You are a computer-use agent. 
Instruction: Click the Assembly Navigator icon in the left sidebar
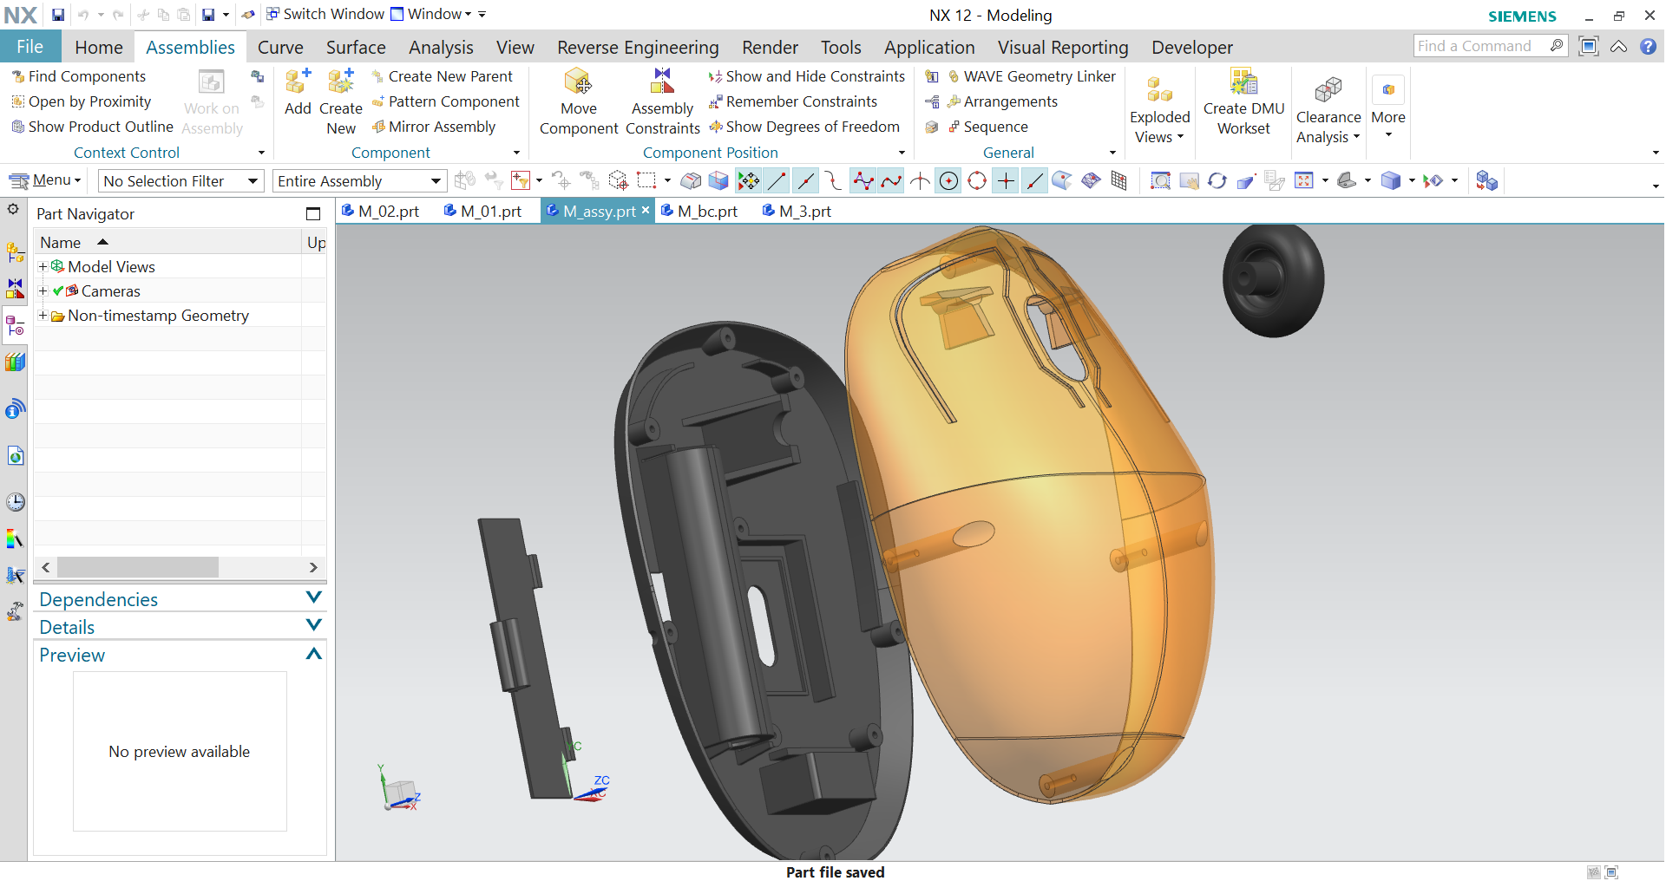(x=15, y=252)
